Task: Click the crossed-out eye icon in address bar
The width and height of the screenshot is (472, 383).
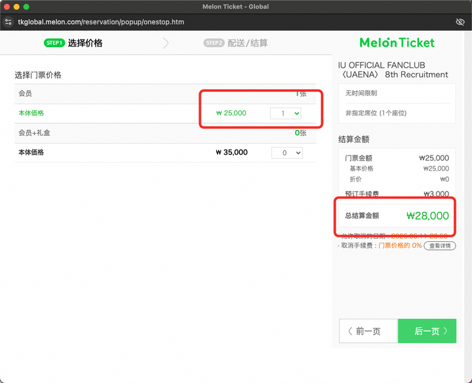Action: coord(460,22)
